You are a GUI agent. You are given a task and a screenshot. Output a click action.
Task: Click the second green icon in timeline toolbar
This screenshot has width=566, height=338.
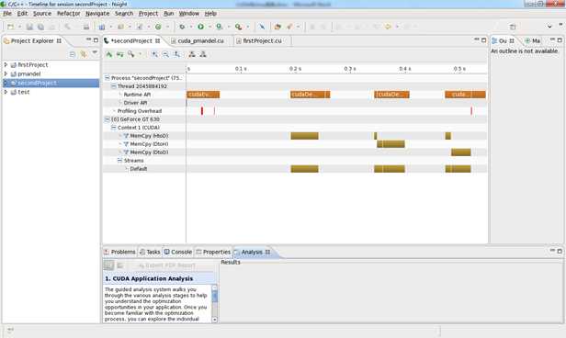(119, 54)
